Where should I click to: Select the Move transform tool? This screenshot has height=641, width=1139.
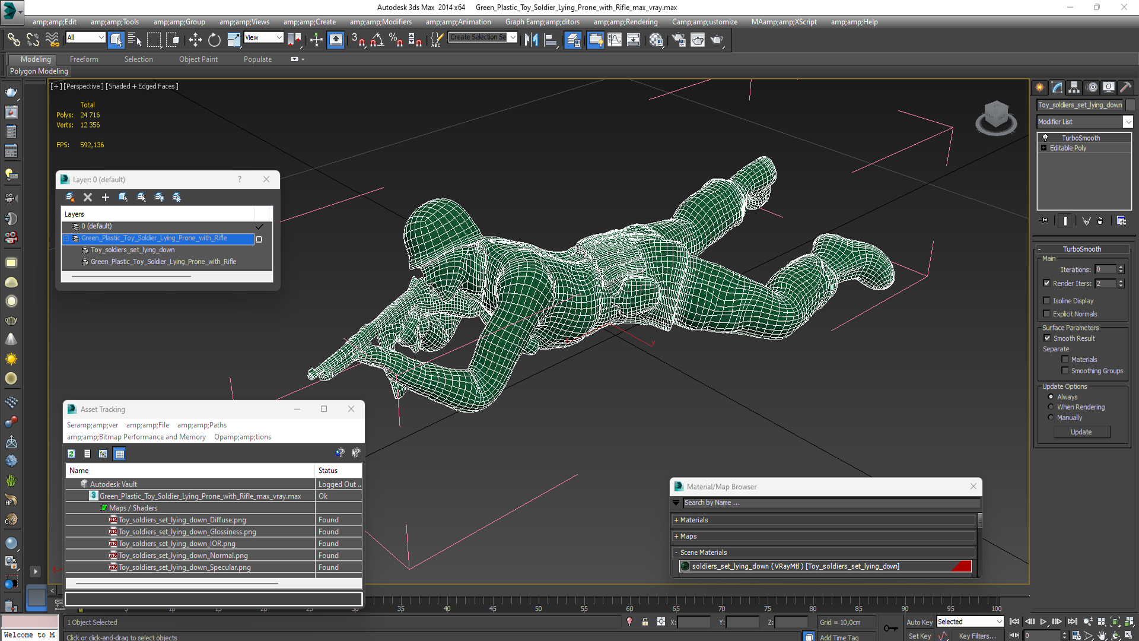(195, 40)
